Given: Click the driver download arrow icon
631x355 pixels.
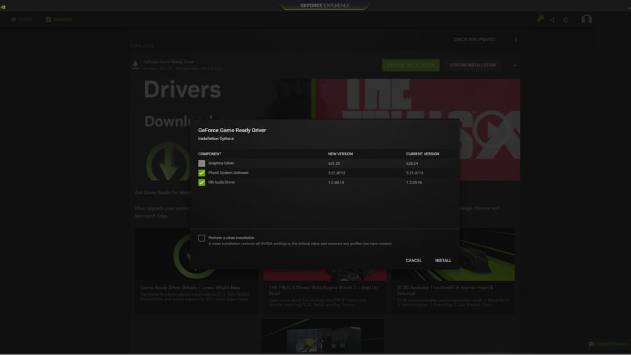Looking at the screenshot, I should pos(135,64).
